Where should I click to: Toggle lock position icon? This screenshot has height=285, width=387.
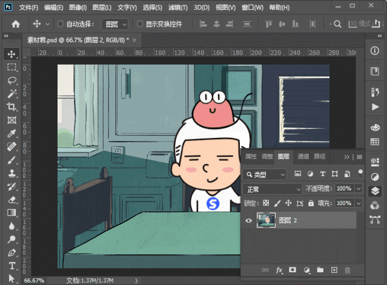click(x=288, y=203)
